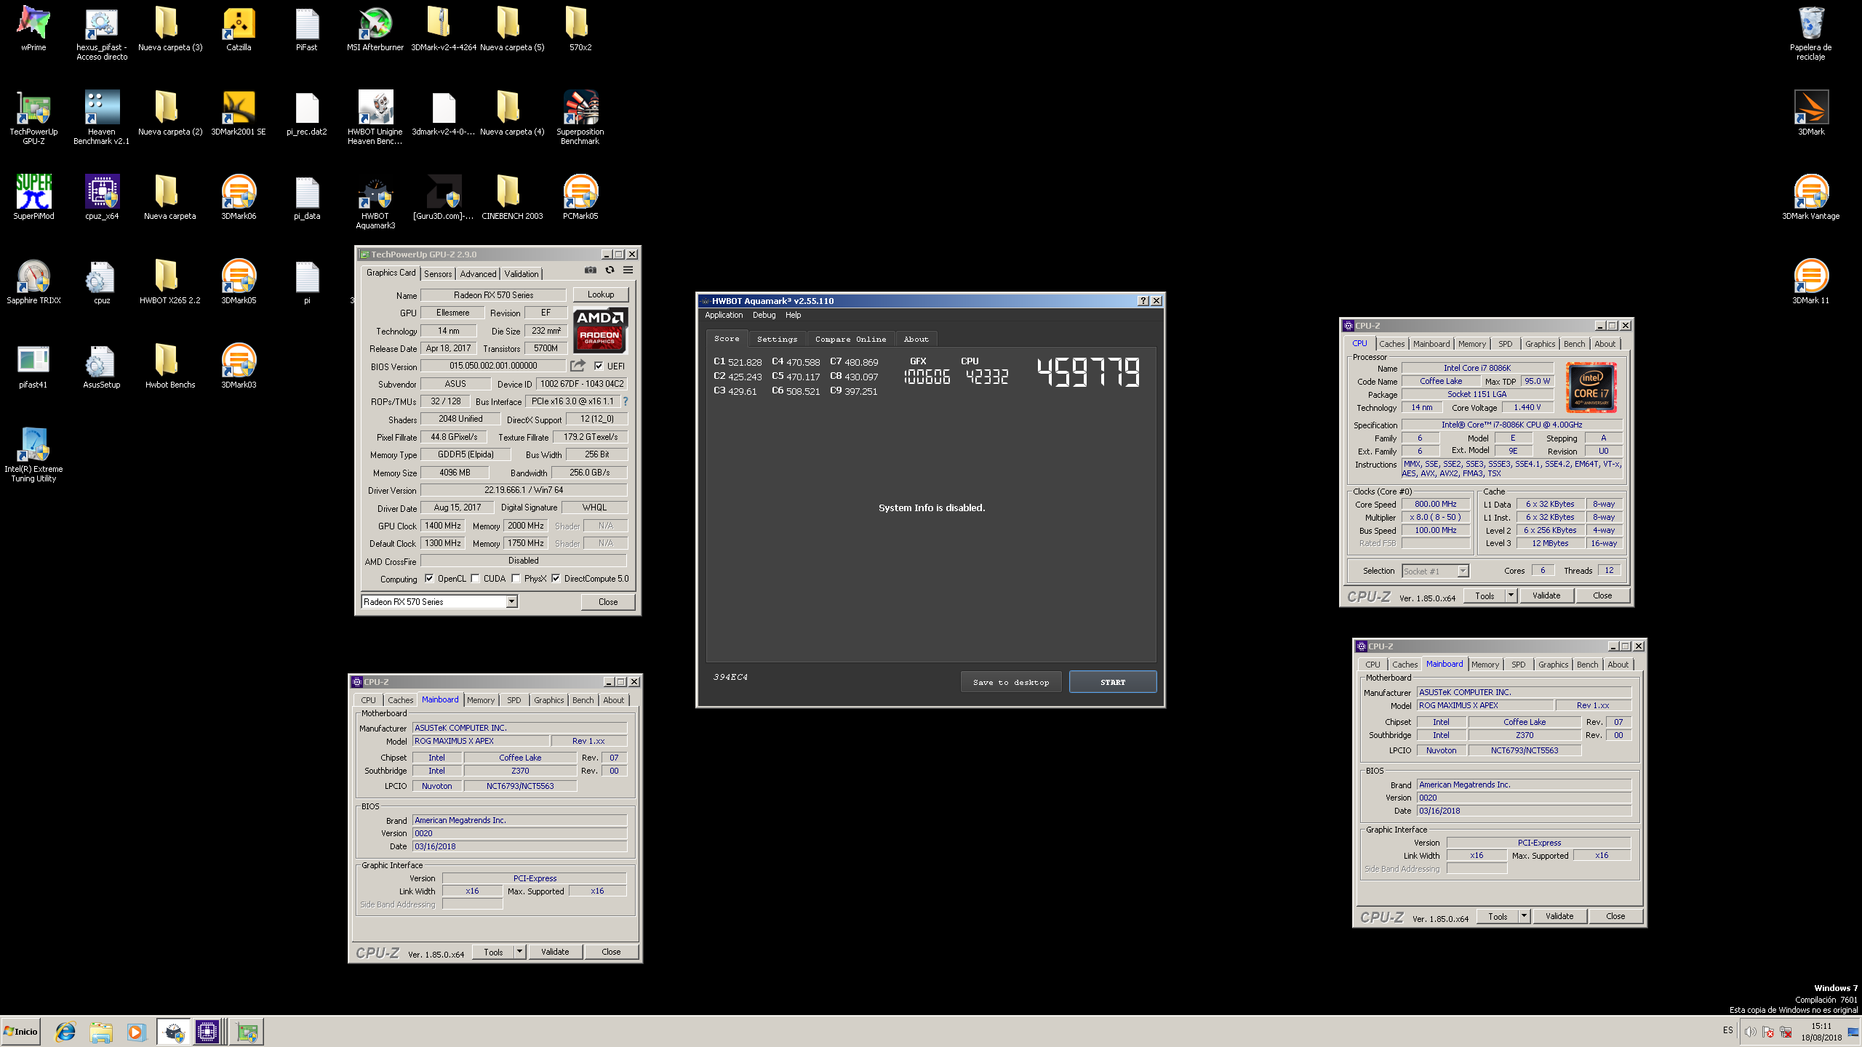The image size is (1862, 1047).
Task: Expand the Radeon RX 570 Series dropdown
Action: click(512, 601)
